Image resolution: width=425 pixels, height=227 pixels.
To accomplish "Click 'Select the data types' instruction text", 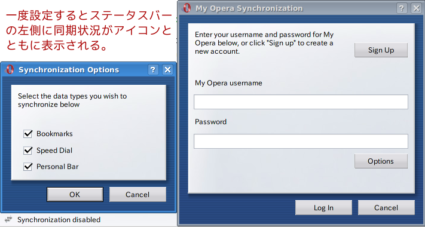I will tap(72, 100).
